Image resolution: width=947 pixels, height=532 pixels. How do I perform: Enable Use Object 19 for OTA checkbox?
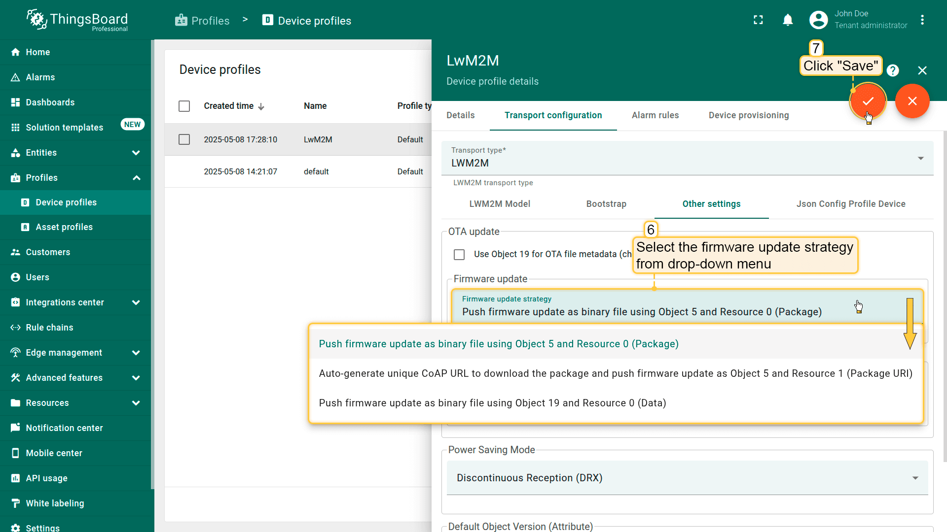[459, 254]
